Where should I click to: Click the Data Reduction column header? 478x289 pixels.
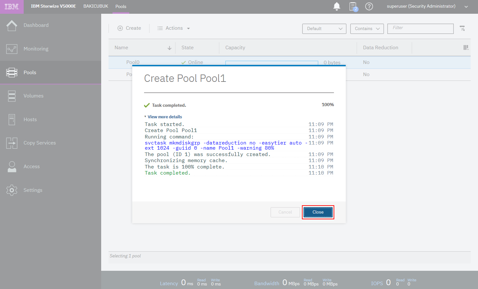click(381, 48)
